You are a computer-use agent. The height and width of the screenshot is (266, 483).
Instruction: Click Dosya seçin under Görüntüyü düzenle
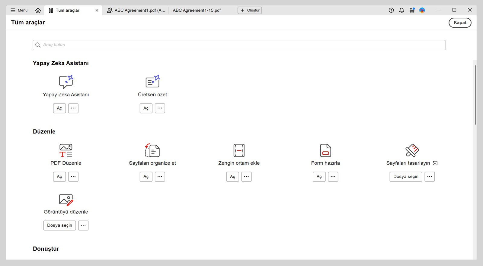click(x=59, y=225)
